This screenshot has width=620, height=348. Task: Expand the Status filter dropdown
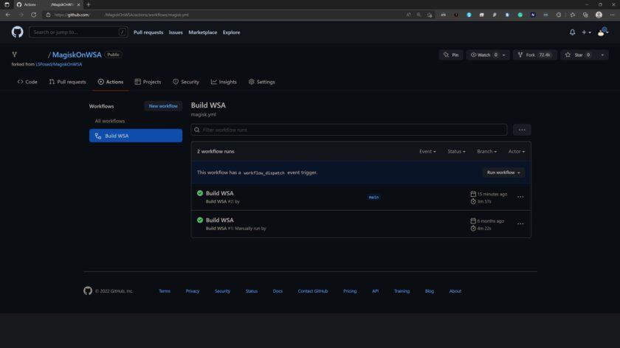point(456,151)
